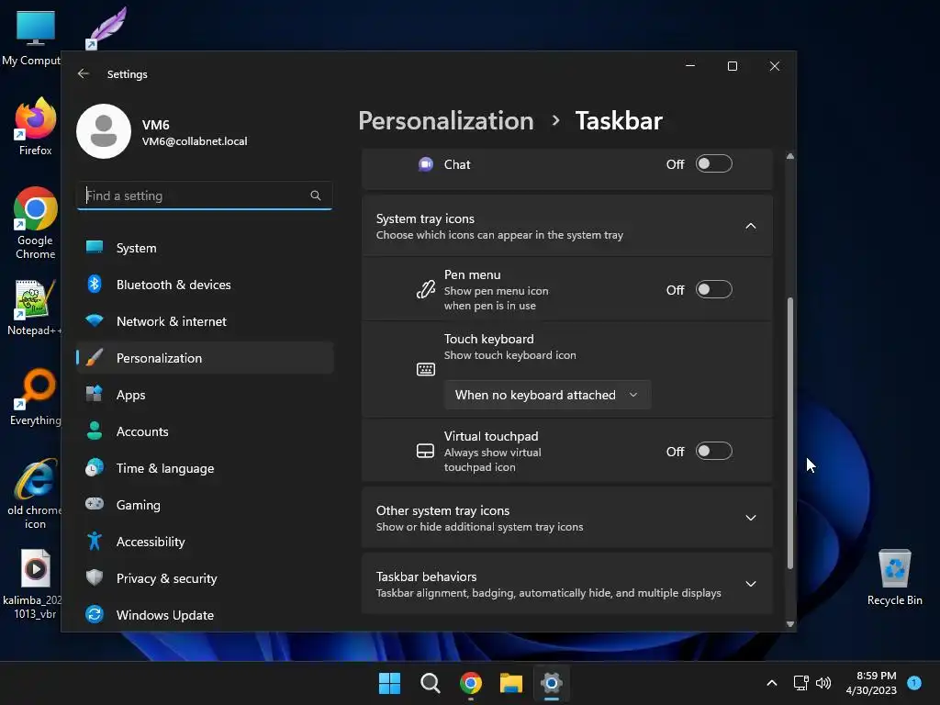Click the Chat app icon

[x=426, y=164]
